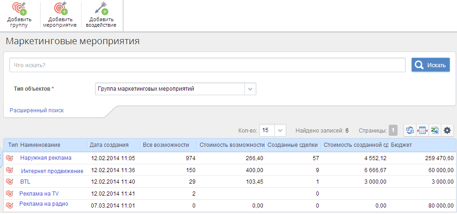Open the Реклама на радио link
The height and width of the screenshot is (214, 457).
pos(44,204)
